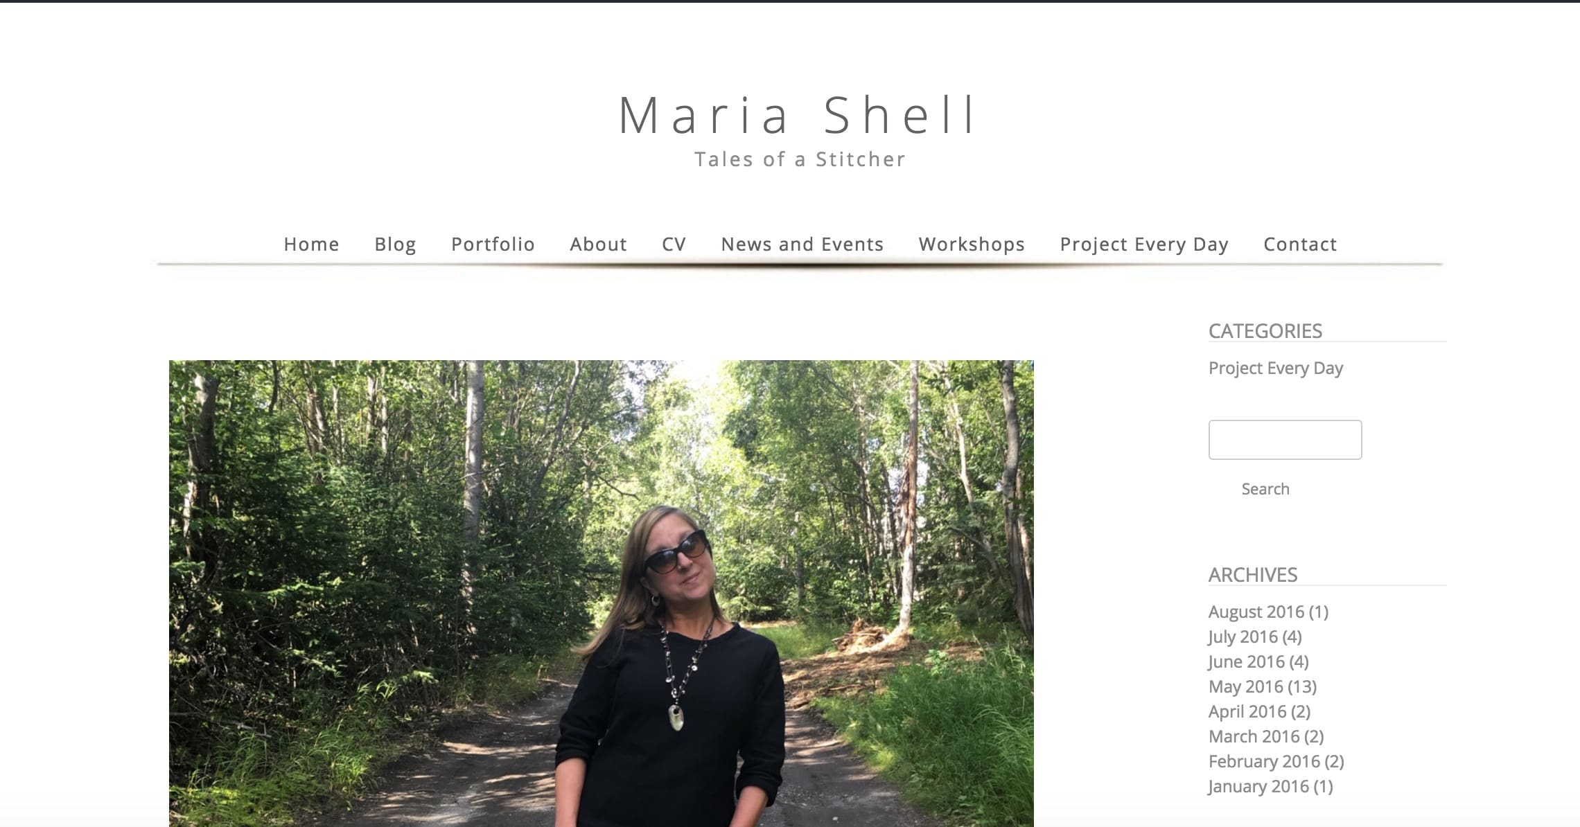
Task: Open the Workshops page
Action: click(972, 244)
